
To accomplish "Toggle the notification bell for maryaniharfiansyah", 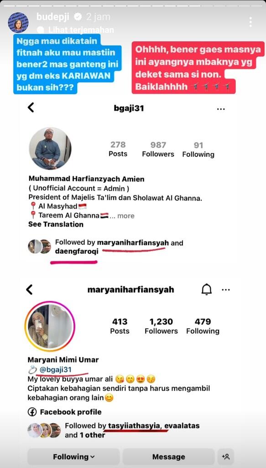I will (x=206, y=289).
